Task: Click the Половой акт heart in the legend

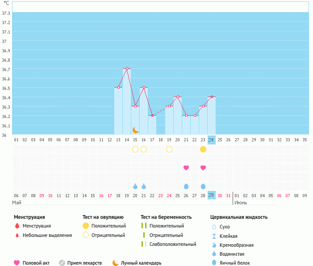Action: 17,263
